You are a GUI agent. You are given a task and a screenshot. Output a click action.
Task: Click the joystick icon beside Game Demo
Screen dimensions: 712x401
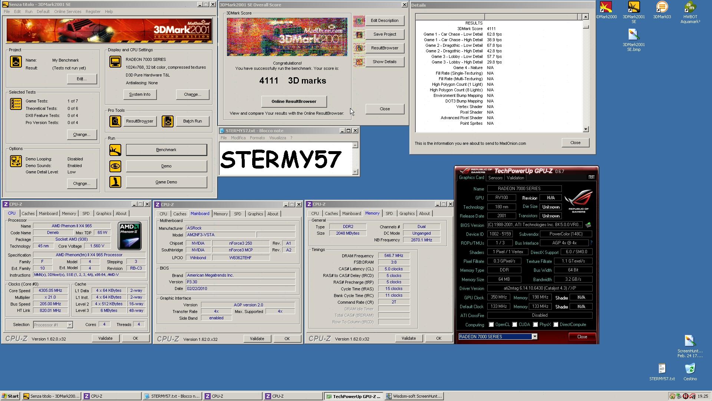click(115, 182)
